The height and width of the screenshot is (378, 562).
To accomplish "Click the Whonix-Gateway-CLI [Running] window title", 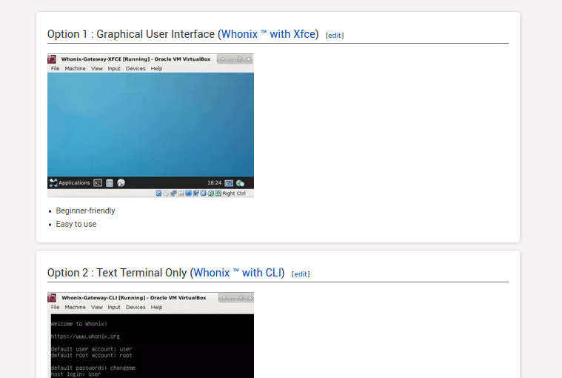I will (x=134, y=298).
